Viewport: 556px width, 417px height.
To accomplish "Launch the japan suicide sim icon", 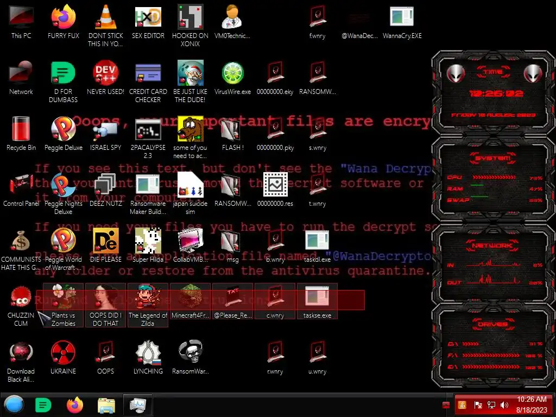I will 190,194.
